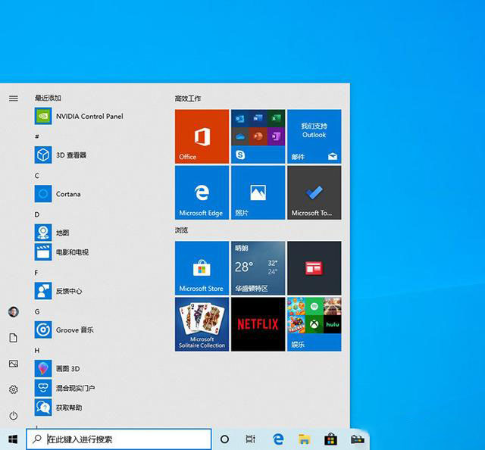The height and width of the screenshot is (450, 485).
Task: Click the # letter group header
Action: [37, 136]
